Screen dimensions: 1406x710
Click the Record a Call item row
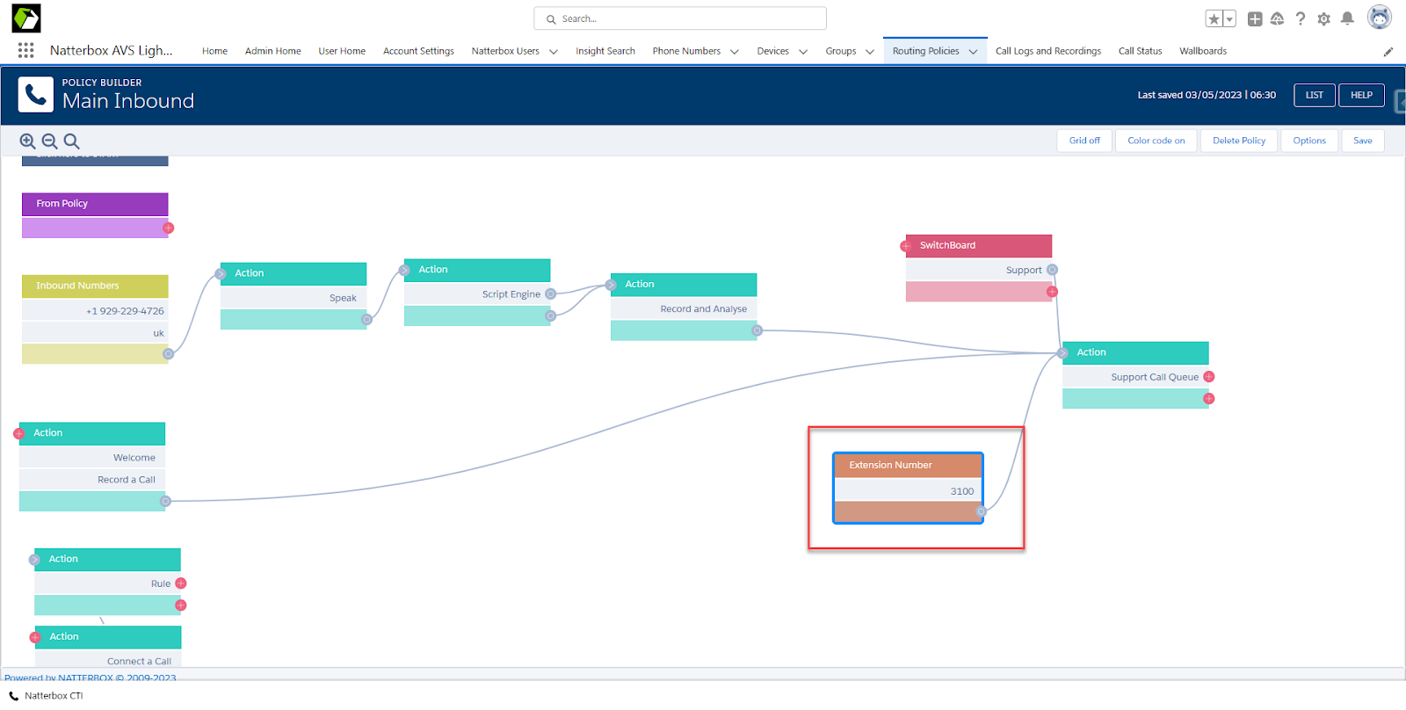pyautogui.click(x=92, y=480)
